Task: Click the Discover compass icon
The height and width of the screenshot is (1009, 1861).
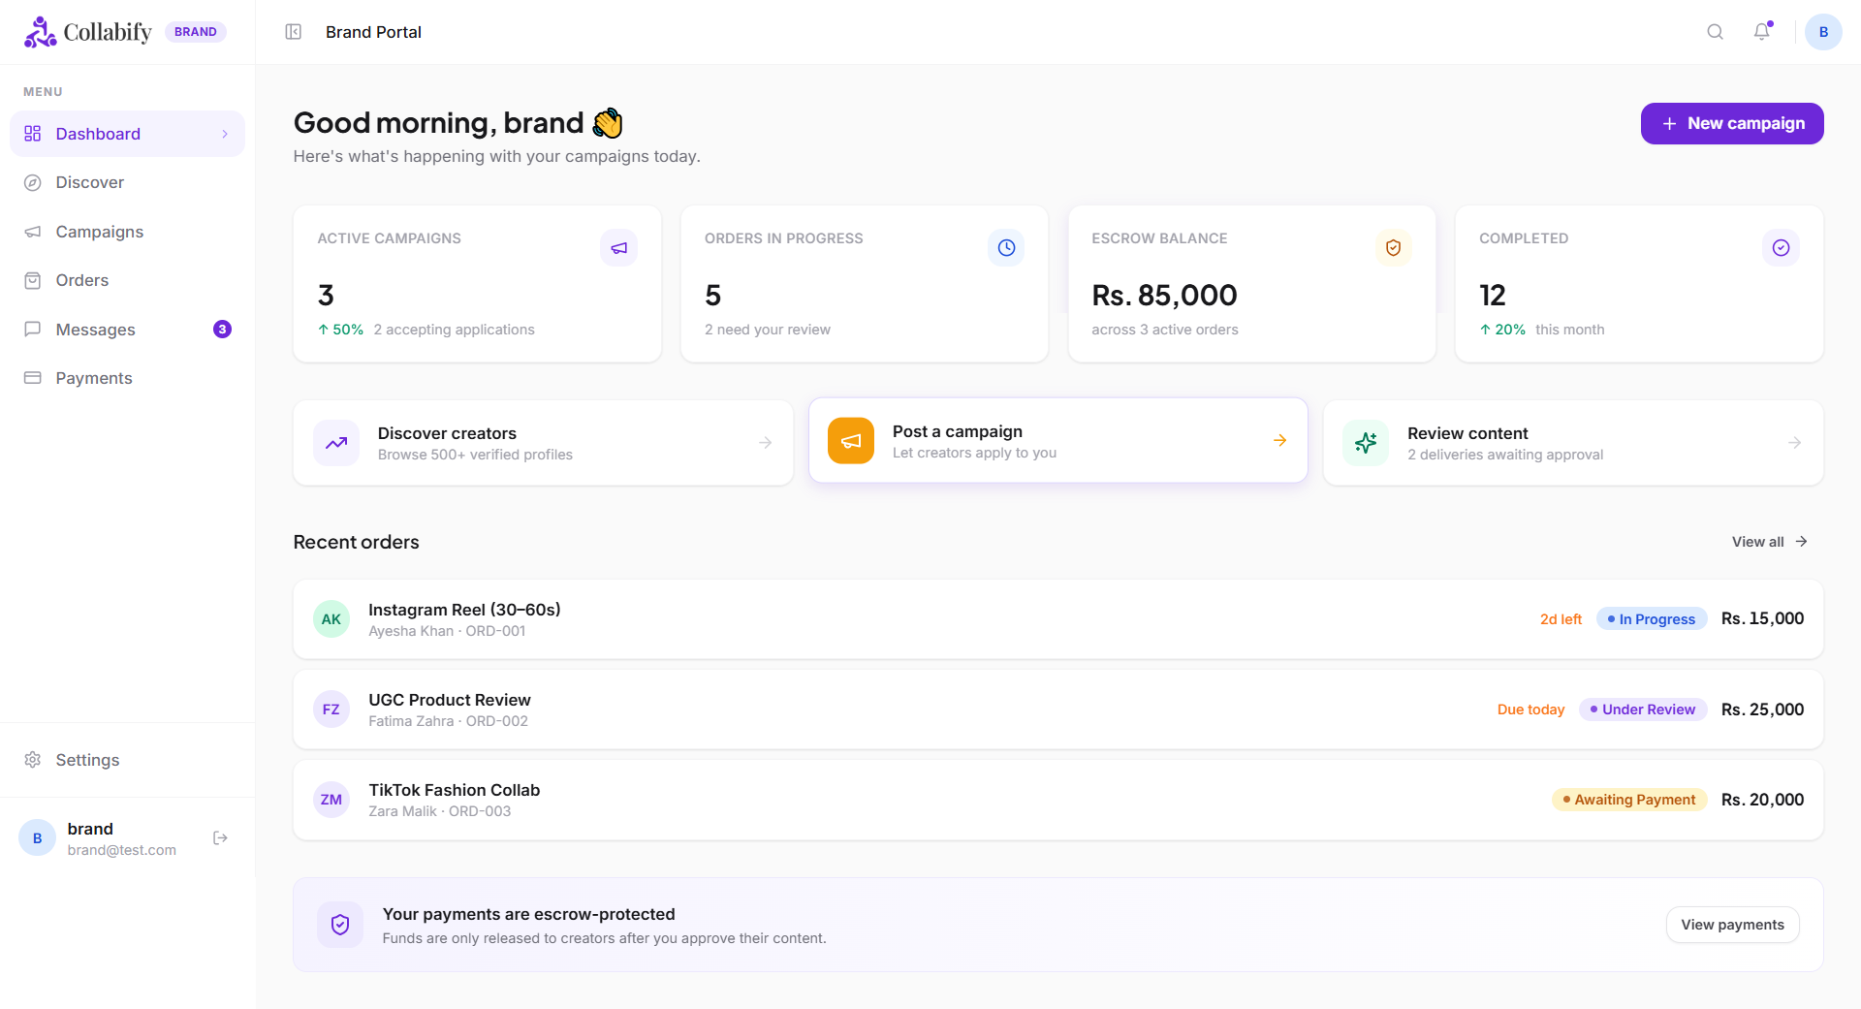Action: [x=33, y=182]
